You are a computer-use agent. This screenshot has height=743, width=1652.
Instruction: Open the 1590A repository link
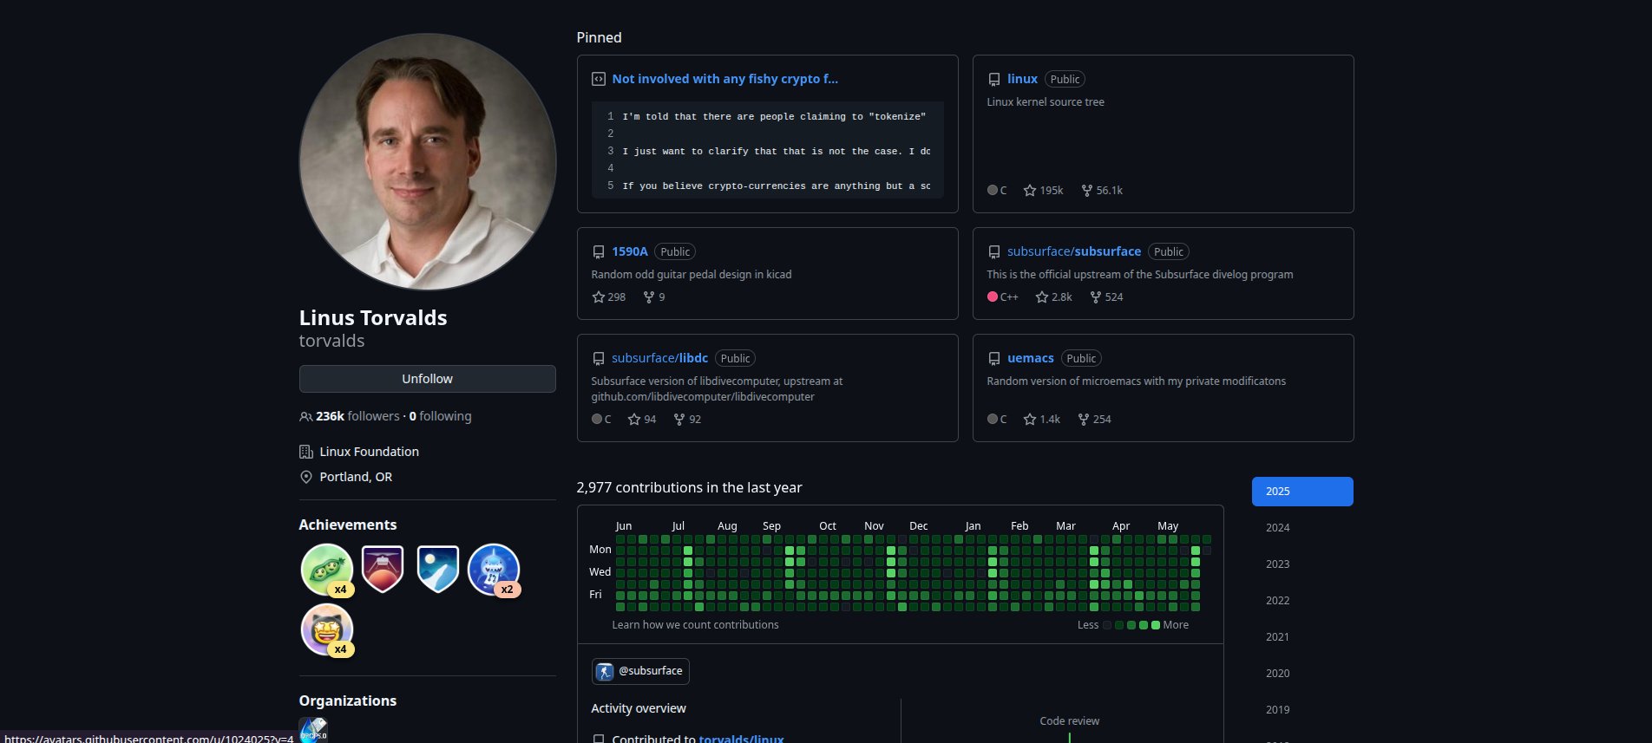(629, 251)
